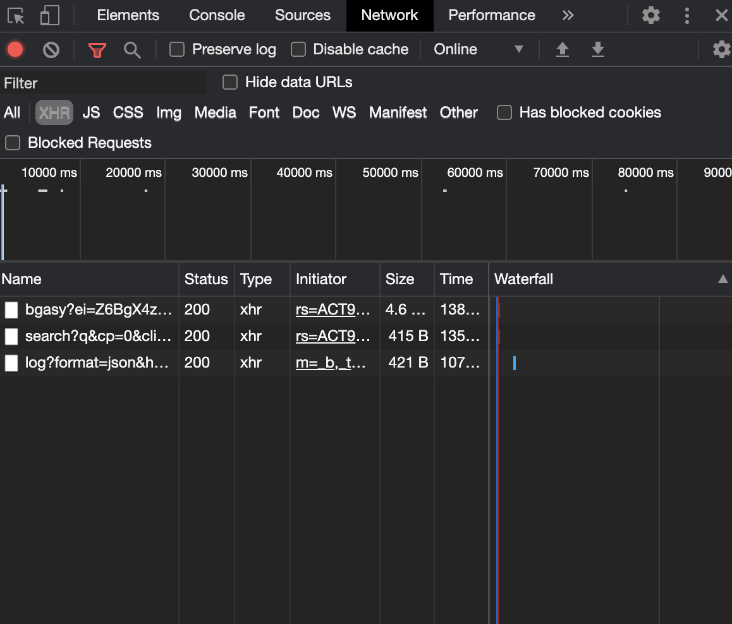Switch to the Console tab

(x=217, y=15)
